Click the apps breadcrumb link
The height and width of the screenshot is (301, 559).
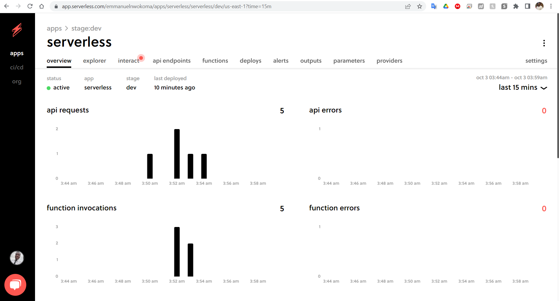(x=54, y=28)
